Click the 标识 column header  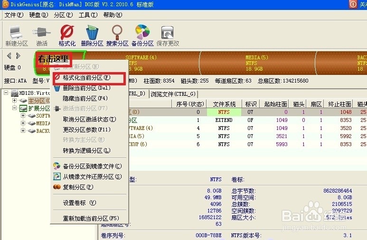tap(251, 104)
